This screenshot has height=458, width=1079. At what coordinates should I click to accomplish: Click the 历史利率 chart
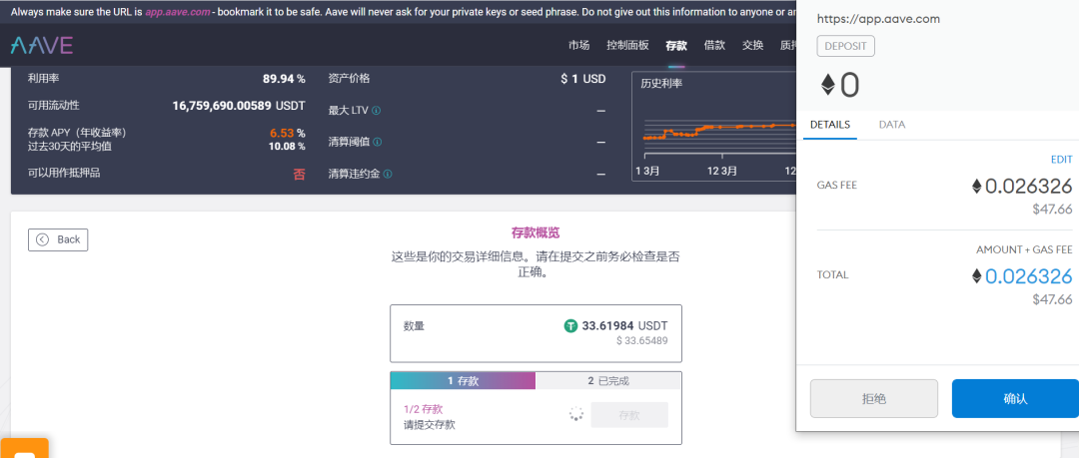[x=713, y=128]
